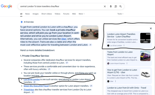Open 'How to get from London to Luton Airport' Uber card
This screenshot has height=95, width=155.
[129, 76]
